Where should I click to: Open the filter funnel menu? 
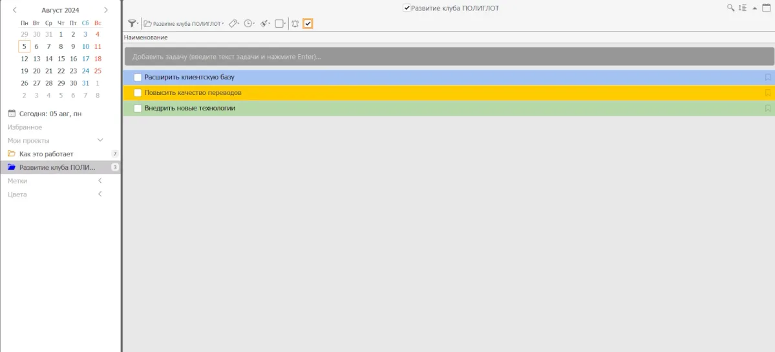(x=133, y=23)
